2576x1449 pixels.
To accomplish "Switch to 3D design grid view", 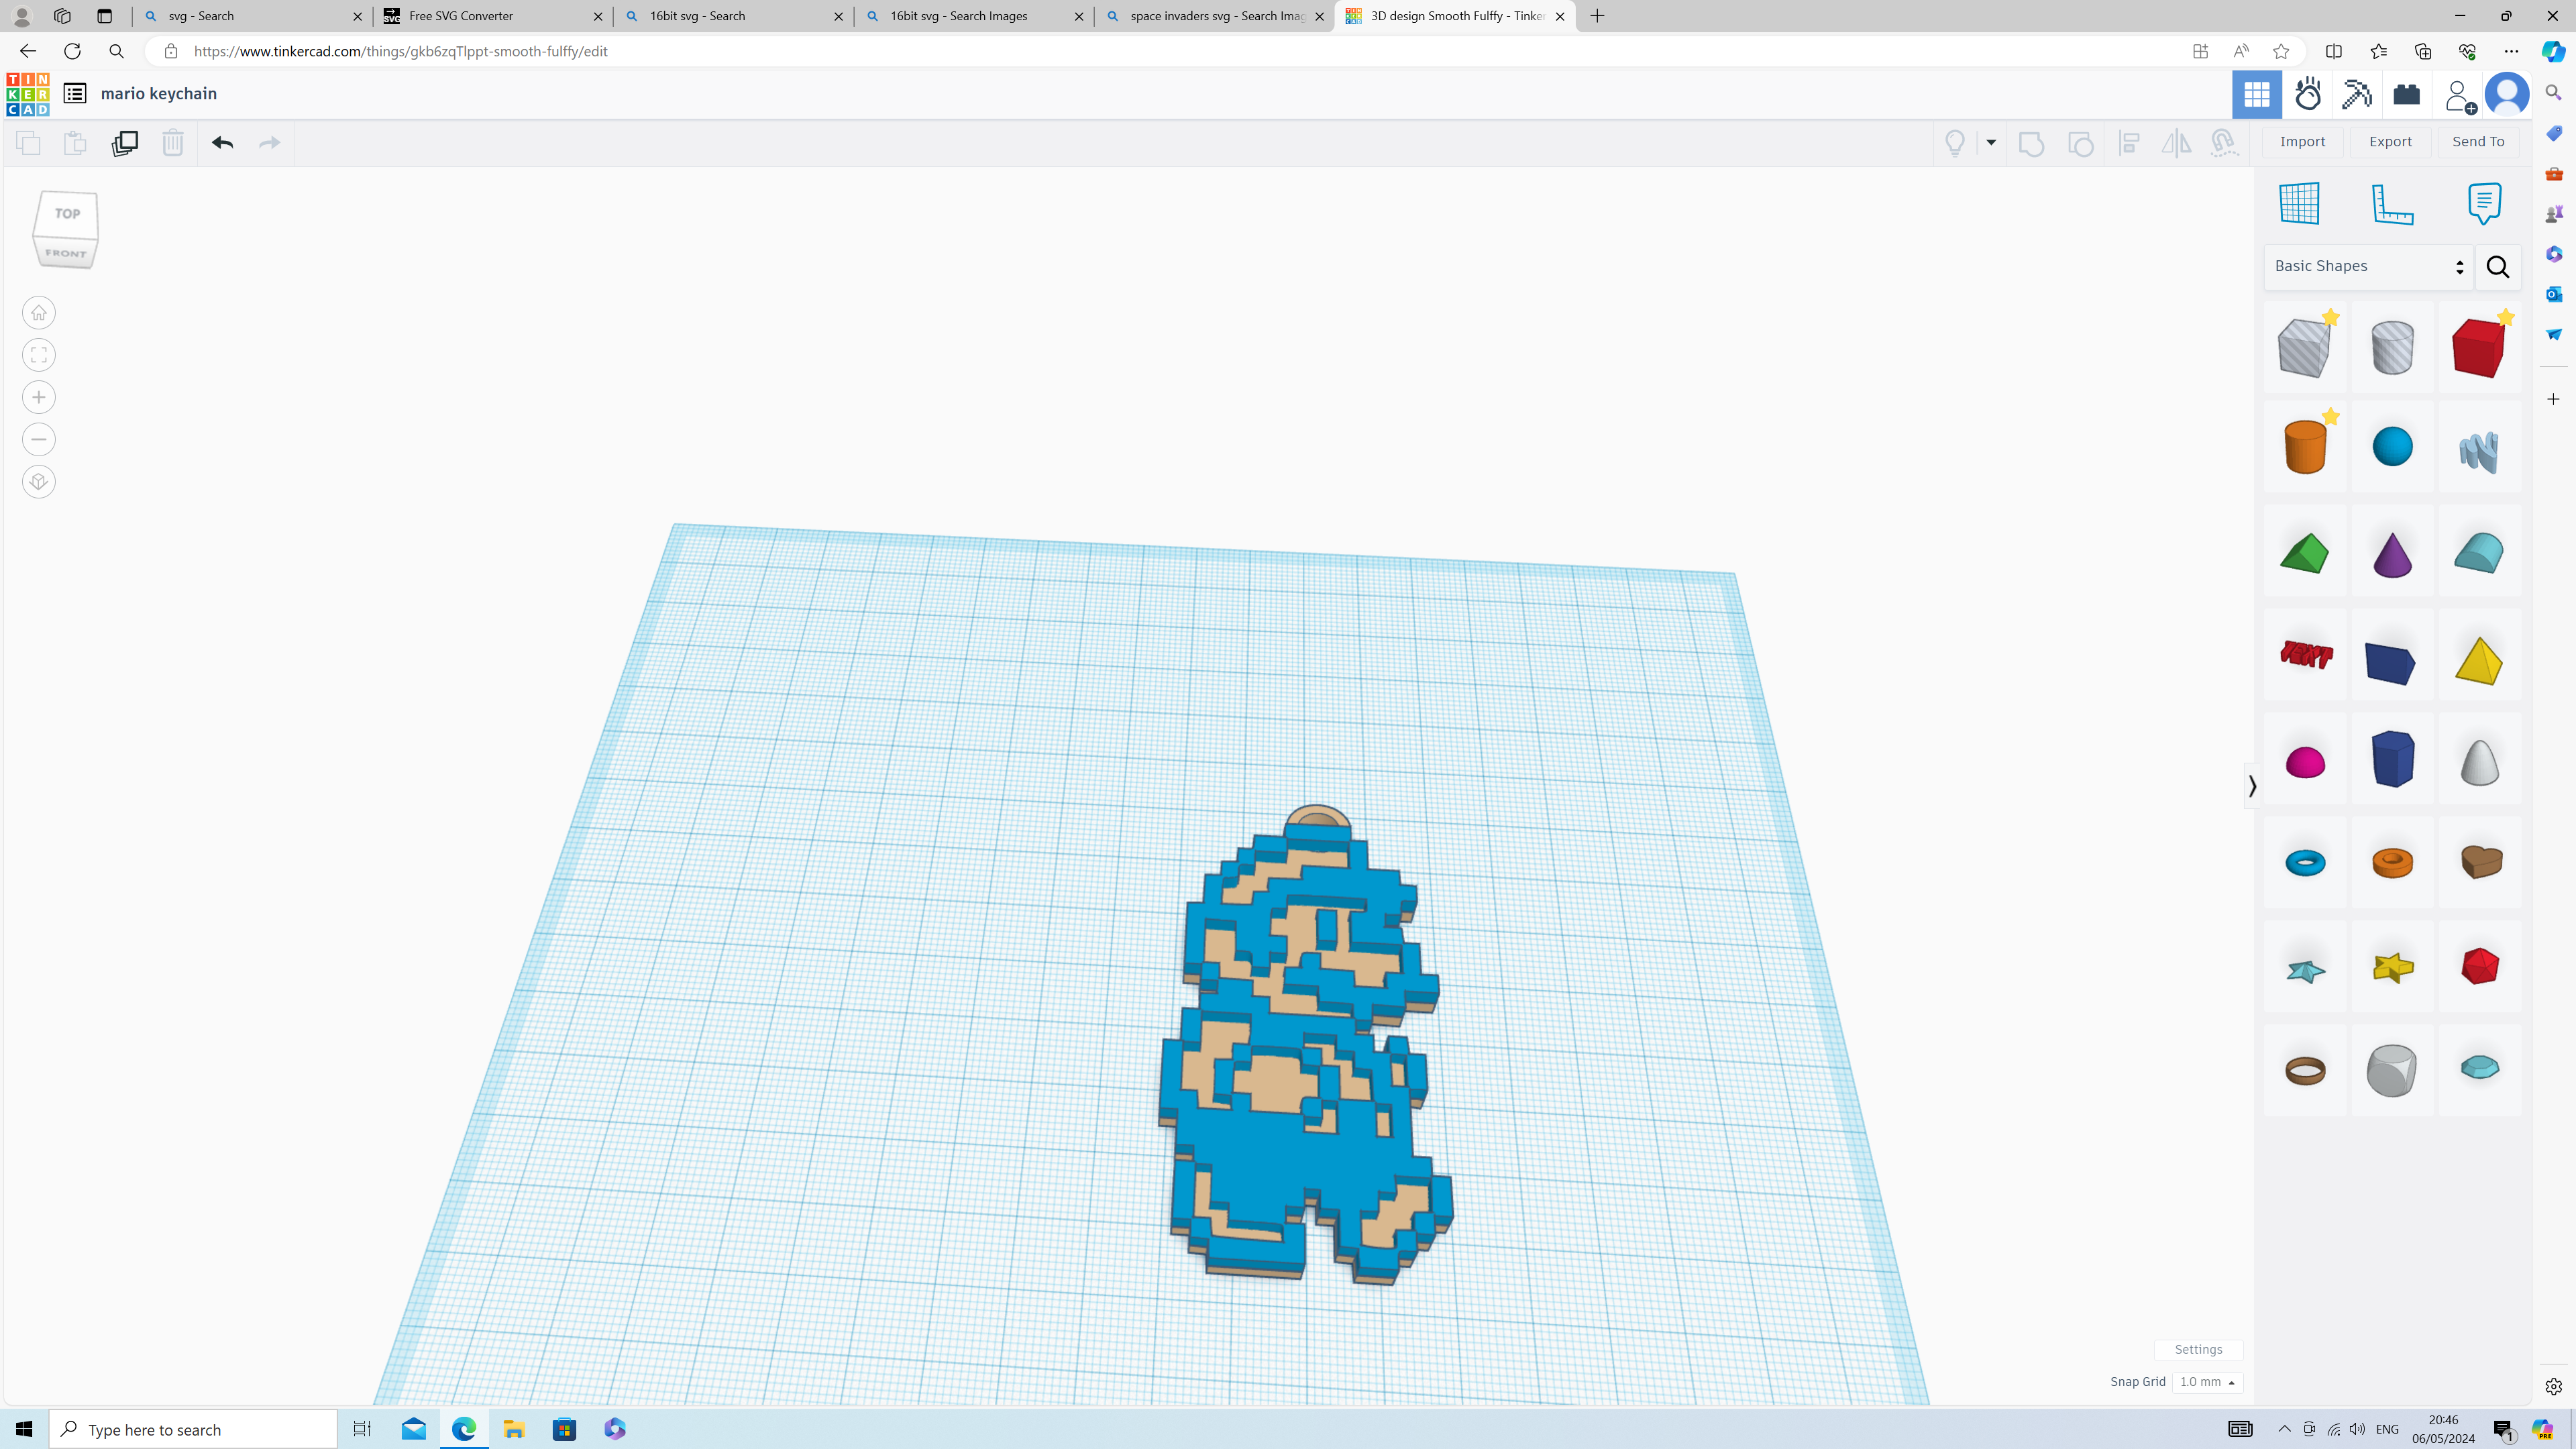I will pyautogui.click(x=2257, y=94).
